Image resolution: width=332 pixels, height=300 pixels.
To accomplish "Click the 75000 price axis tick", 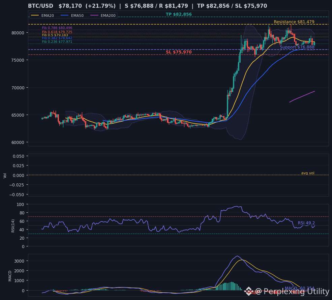I will tap(18, 60).
